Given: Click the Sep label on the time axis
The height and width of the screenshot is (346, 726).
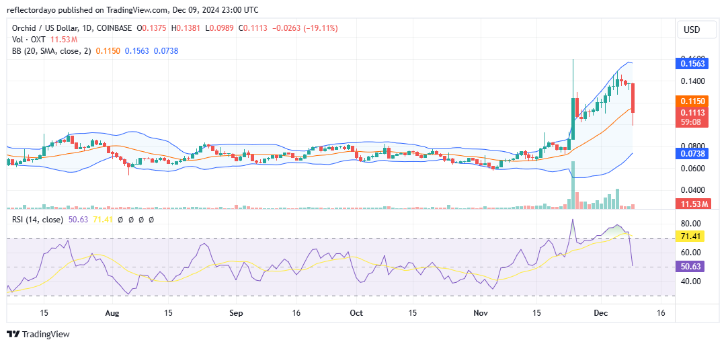Looking at the screenshot, I should [x=236, y=313].
